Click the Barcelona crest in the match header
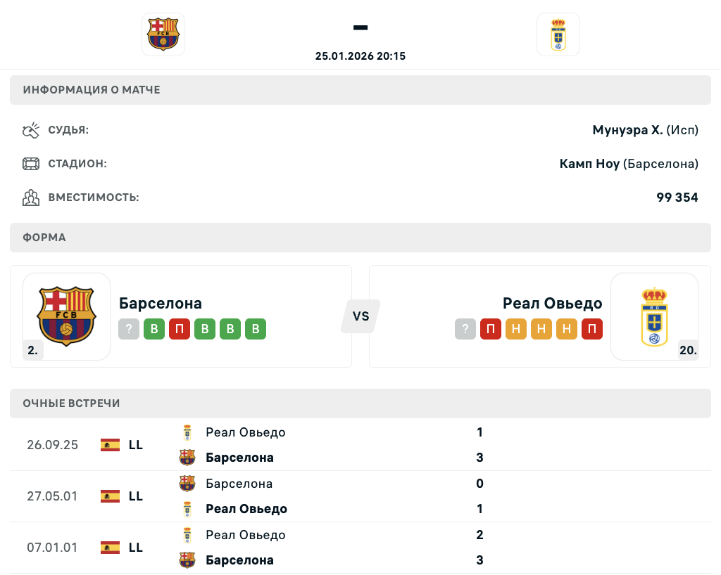The height and width of the screenshot is (575, 721). pyautogui.click(x=163, y=34)
